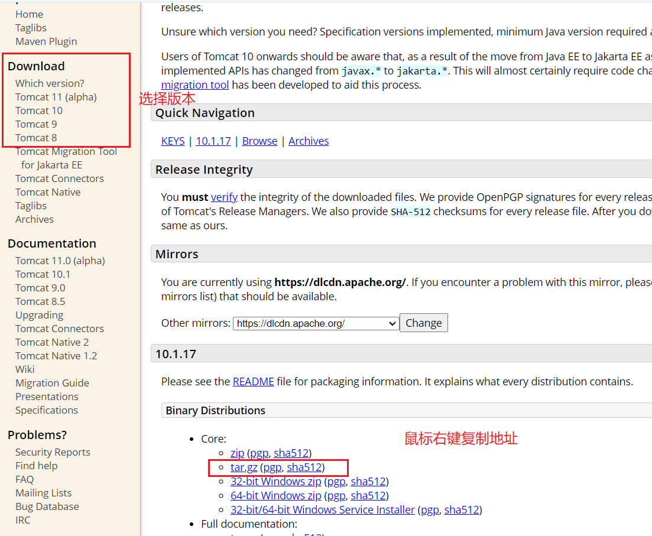This screenshot has width=652, height=536.
Task: Open sha512 checksum for Core zip
Action: coord(291,453)
